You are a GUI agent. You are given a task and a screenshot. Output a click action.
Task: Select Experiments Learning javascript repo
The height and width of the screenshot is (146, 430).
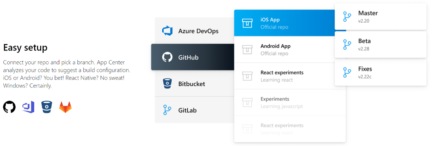(x=290, y=102)
